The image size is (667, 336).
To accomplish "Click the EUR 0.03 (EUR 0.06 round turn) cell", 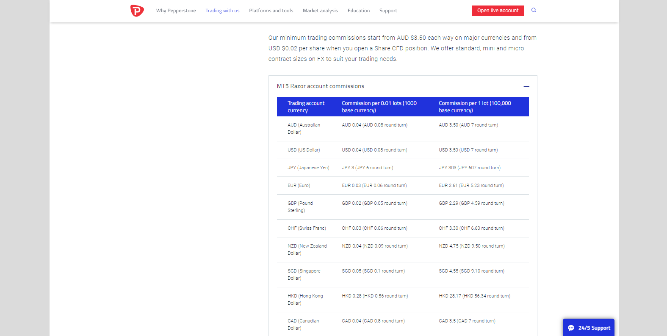I will (x=374, y=185).
